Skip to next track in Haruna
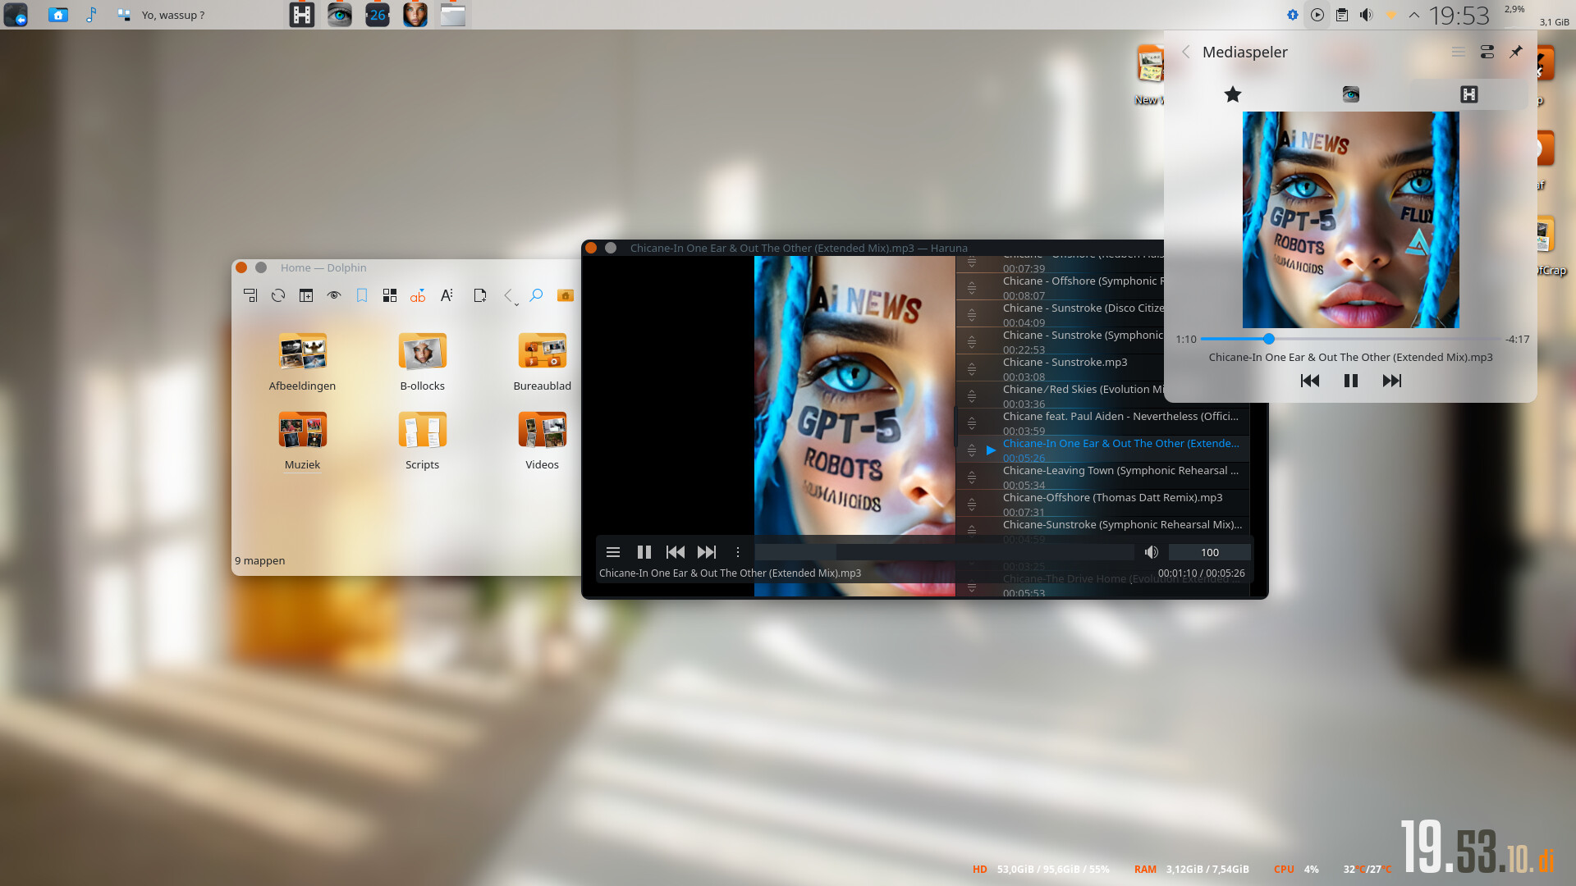This screenshot has height=886, width=1576. (x=707, y=552)
